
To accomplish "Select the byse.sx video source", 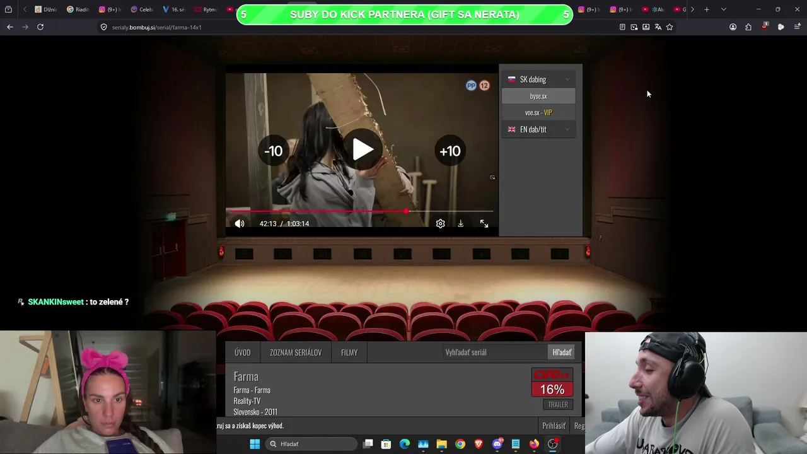I will point(538,96).
